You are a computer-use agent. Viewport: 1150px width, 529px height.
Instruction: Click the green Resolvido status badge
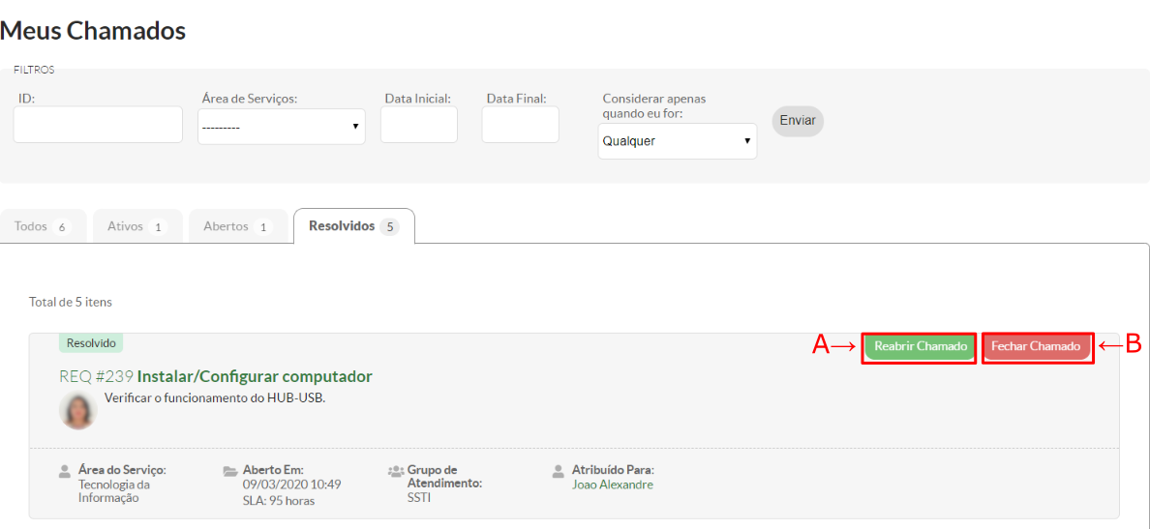91,343
